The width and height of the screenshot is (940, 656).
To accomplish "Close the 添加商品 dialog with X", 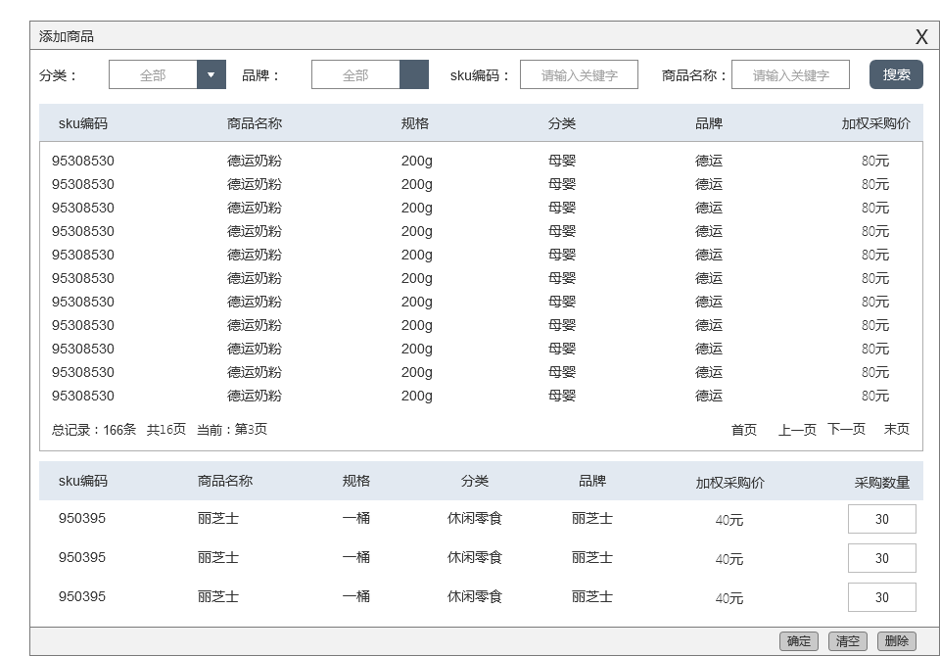I will [921, 37].
